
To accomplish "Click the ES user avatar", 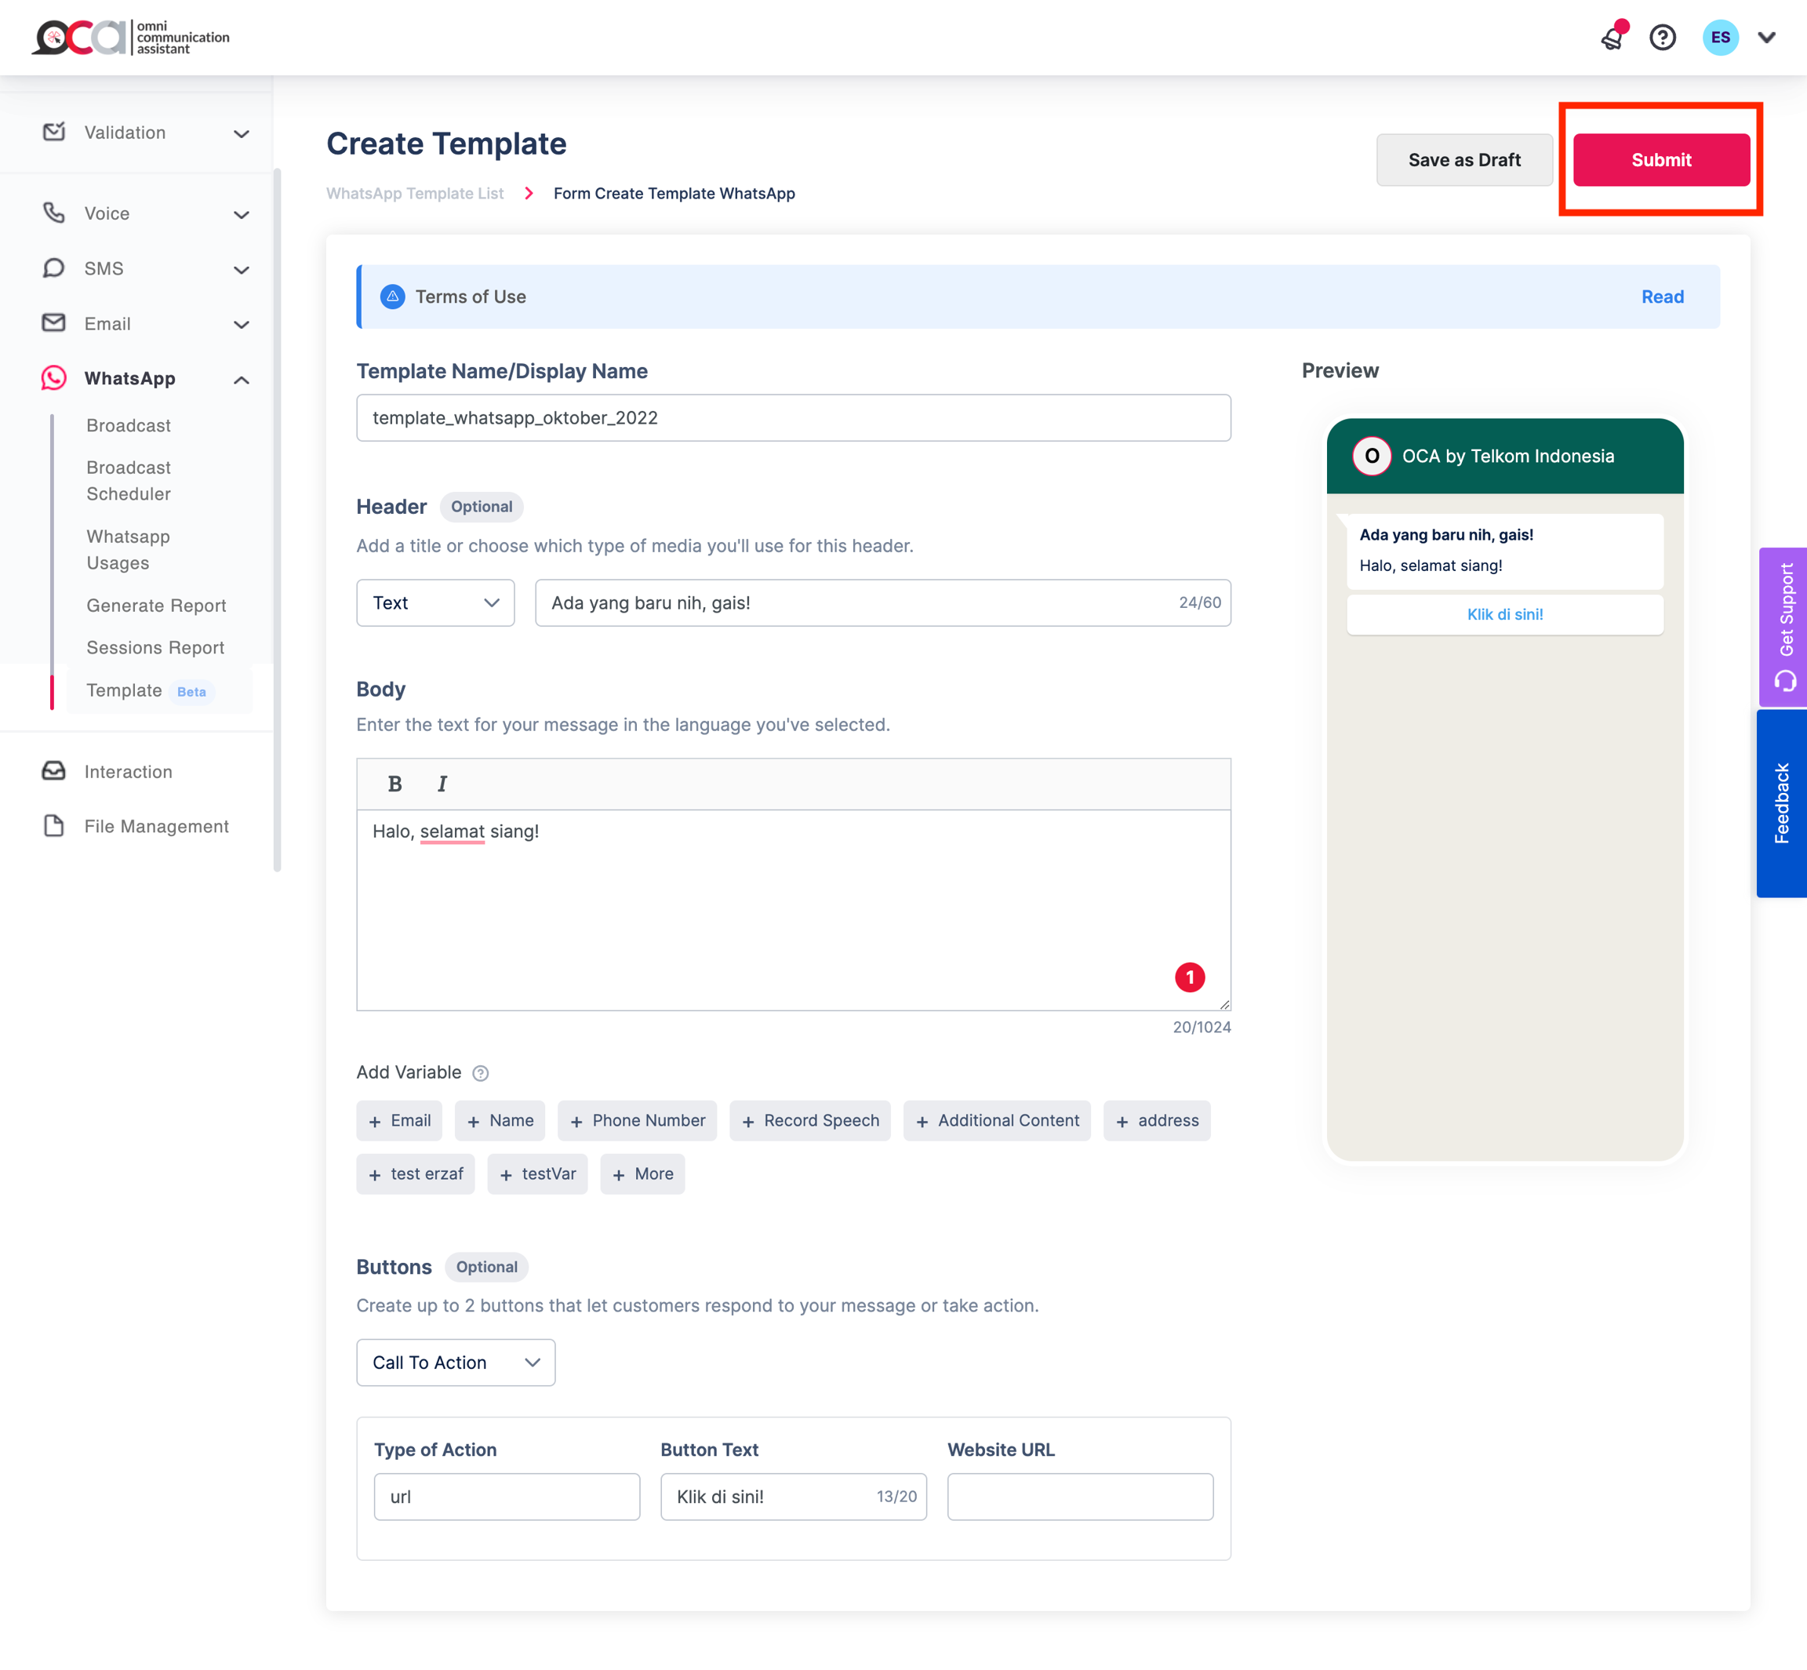I will (x=1720, y=38).
